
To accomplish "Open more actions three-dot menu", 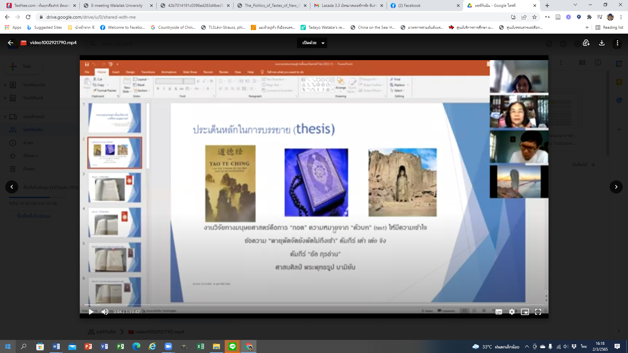I will [617, 43].
